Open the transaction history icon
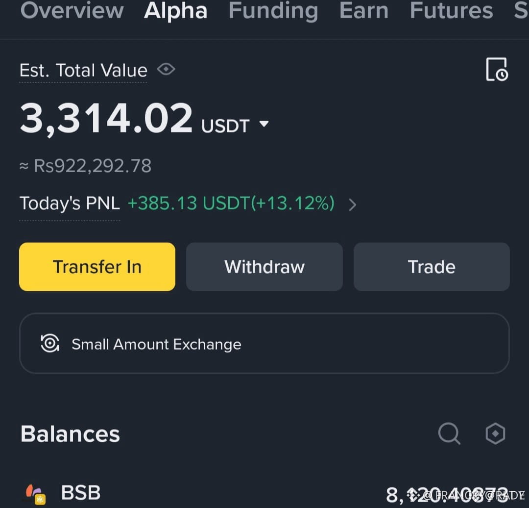This screenshot has height=508, width=529. (x=497, y=70)
